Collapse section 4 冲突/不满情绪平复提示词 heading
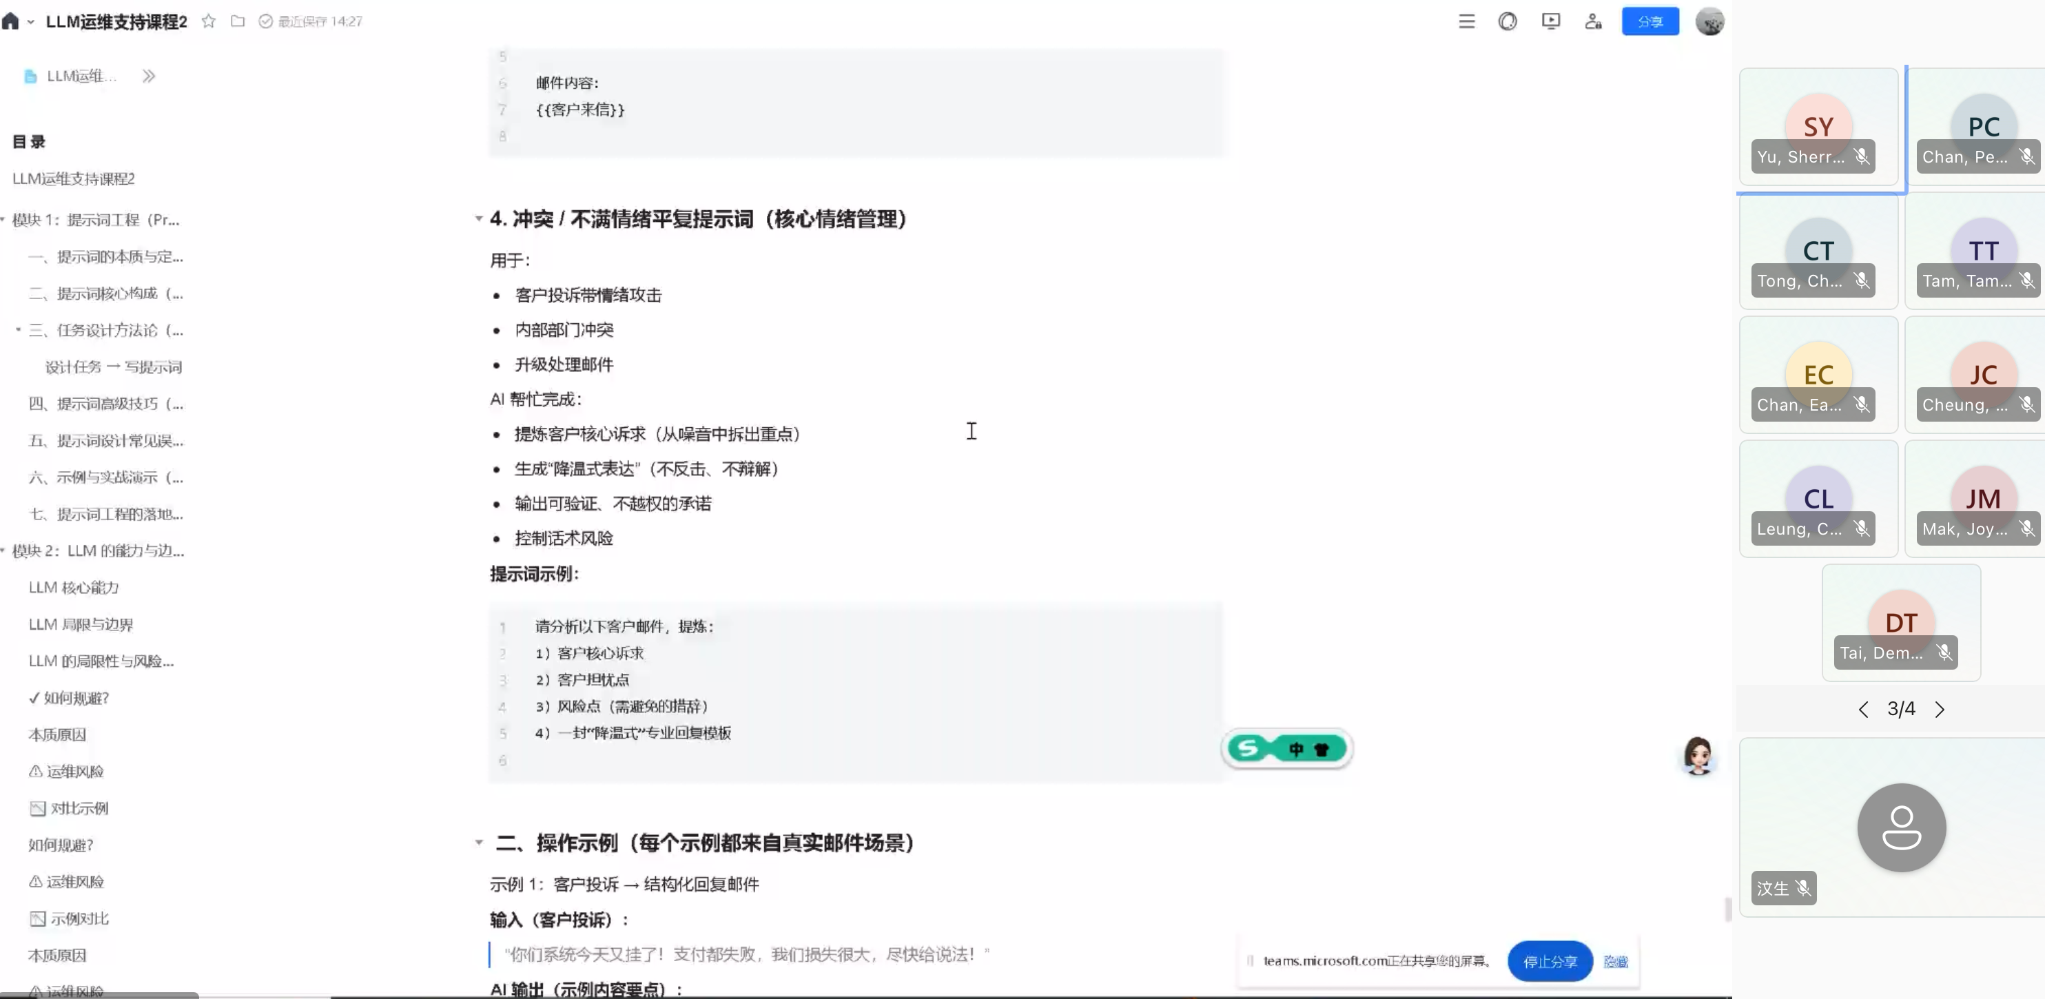 pyautogui.click(x=479, y=218)
